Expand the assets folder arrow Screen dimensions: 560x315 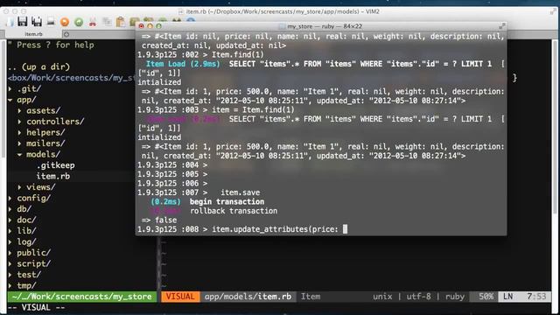(19, 111)
